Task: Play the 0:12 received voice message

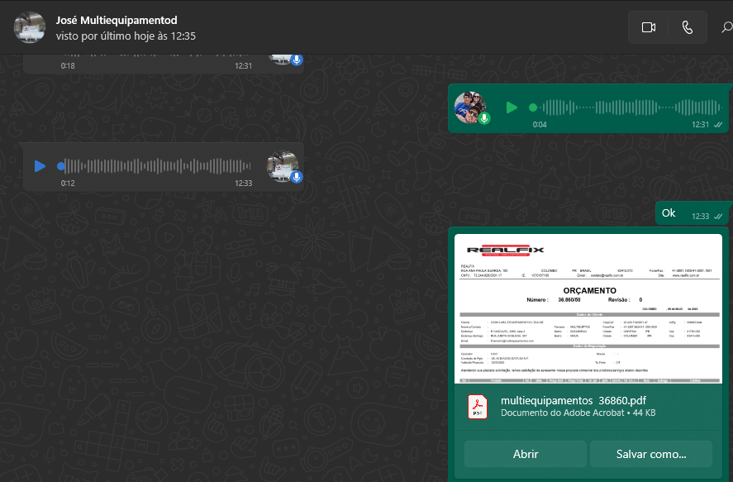Action: [x=40, y=166]
